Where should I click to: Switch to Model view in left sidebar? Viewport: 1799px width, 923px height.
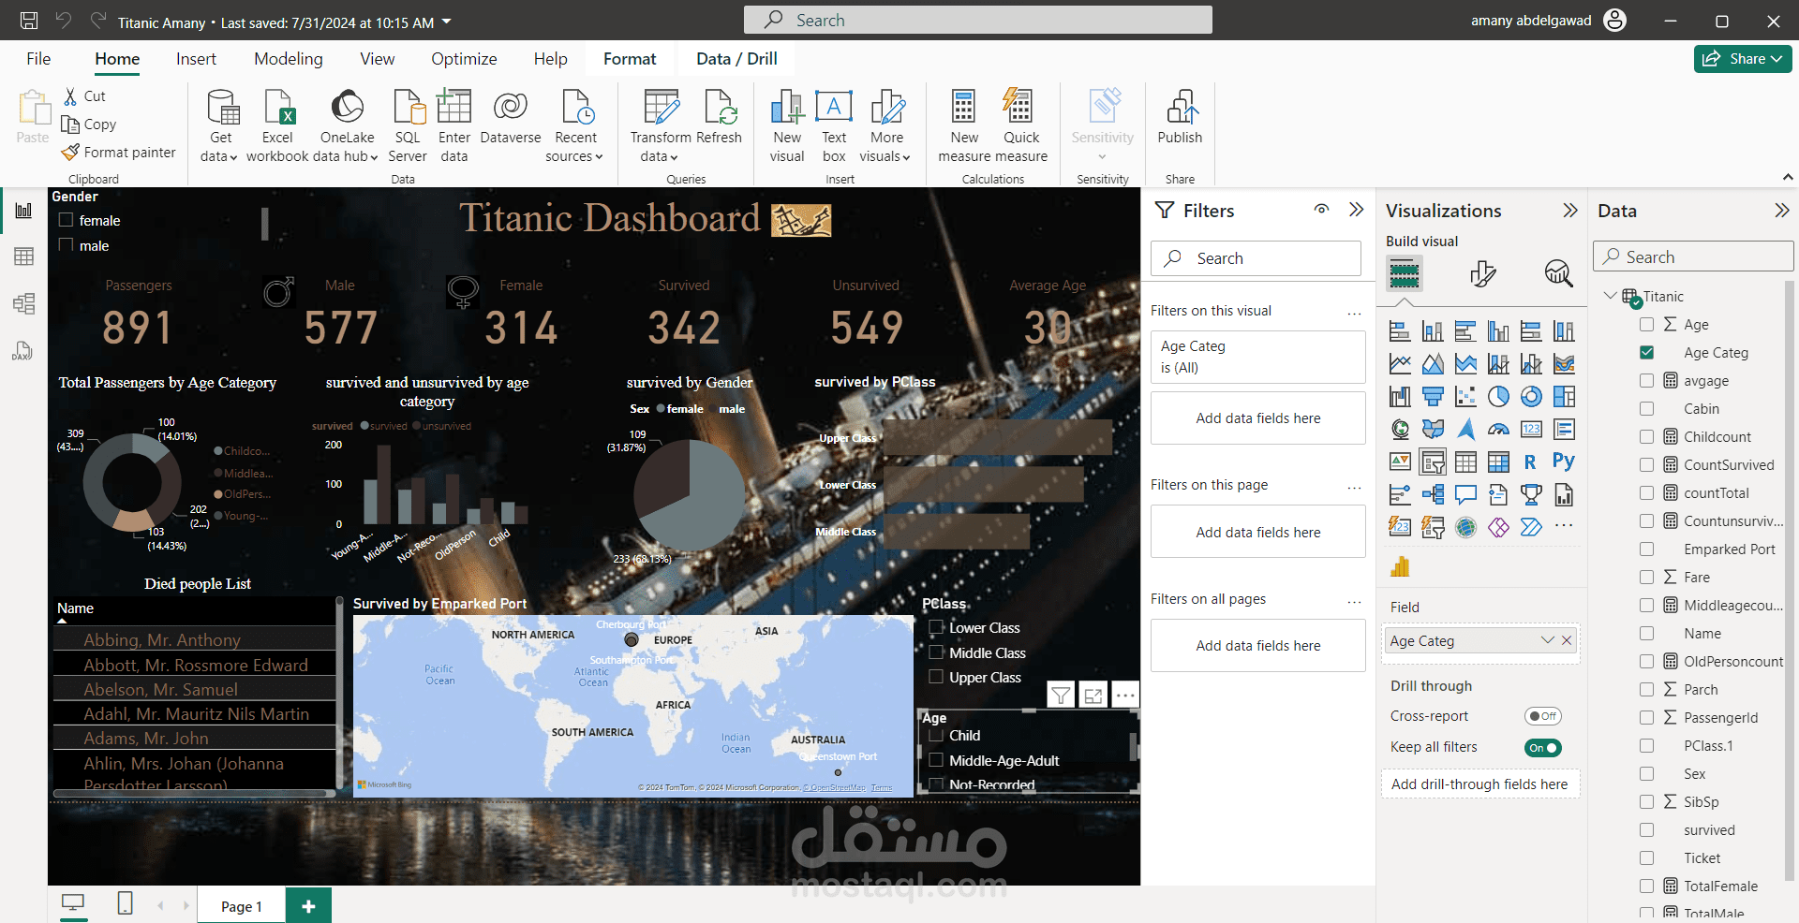[23, 303]
